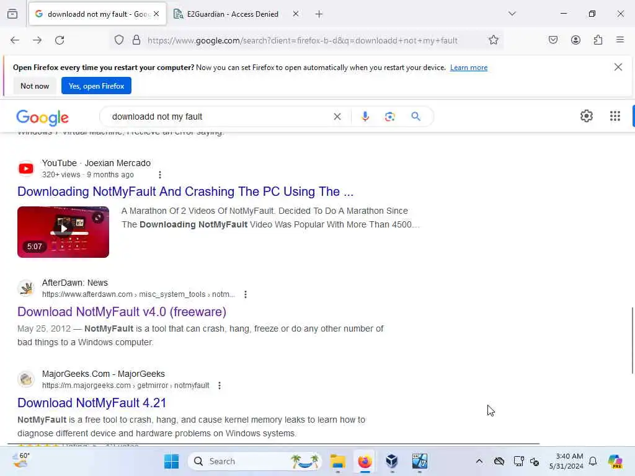The height and width of the screenshot is (476, 635).
Task: Open Learn more link in notification
Action: point(469,68)
